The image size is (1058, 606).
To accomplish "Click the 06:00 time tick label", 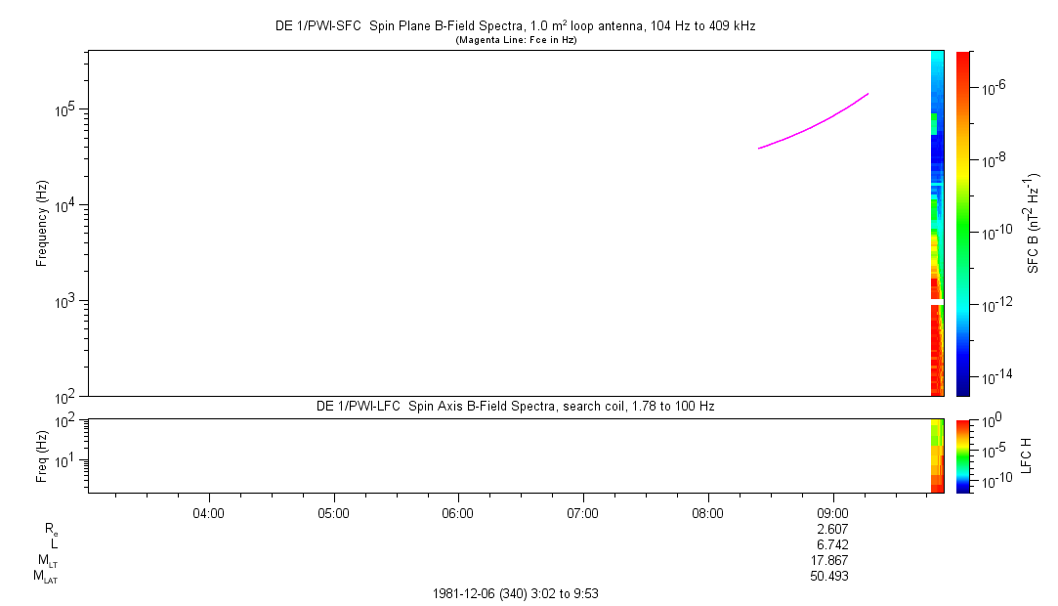I will [x=458, y=512].
